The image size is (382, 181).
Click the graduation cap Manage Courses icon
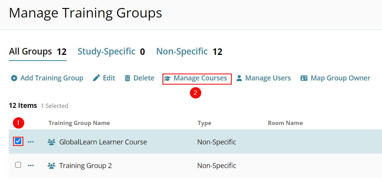(x=167, y=78)
